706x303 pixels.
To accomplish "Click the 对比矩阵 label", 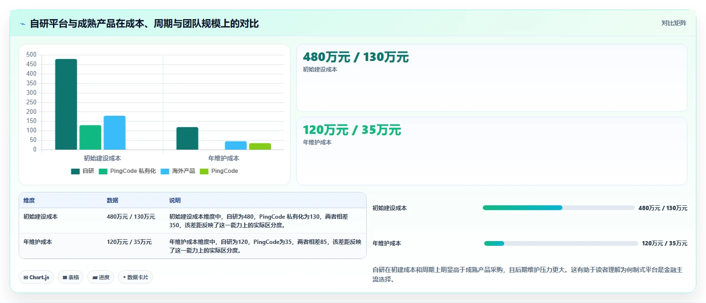I will pyautogui.click(x=674, y=23).
